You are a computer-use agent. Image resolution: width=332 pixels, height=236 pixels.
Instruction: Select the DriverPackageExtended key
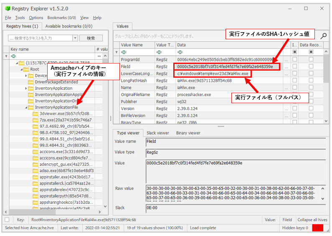coord(56,82)
